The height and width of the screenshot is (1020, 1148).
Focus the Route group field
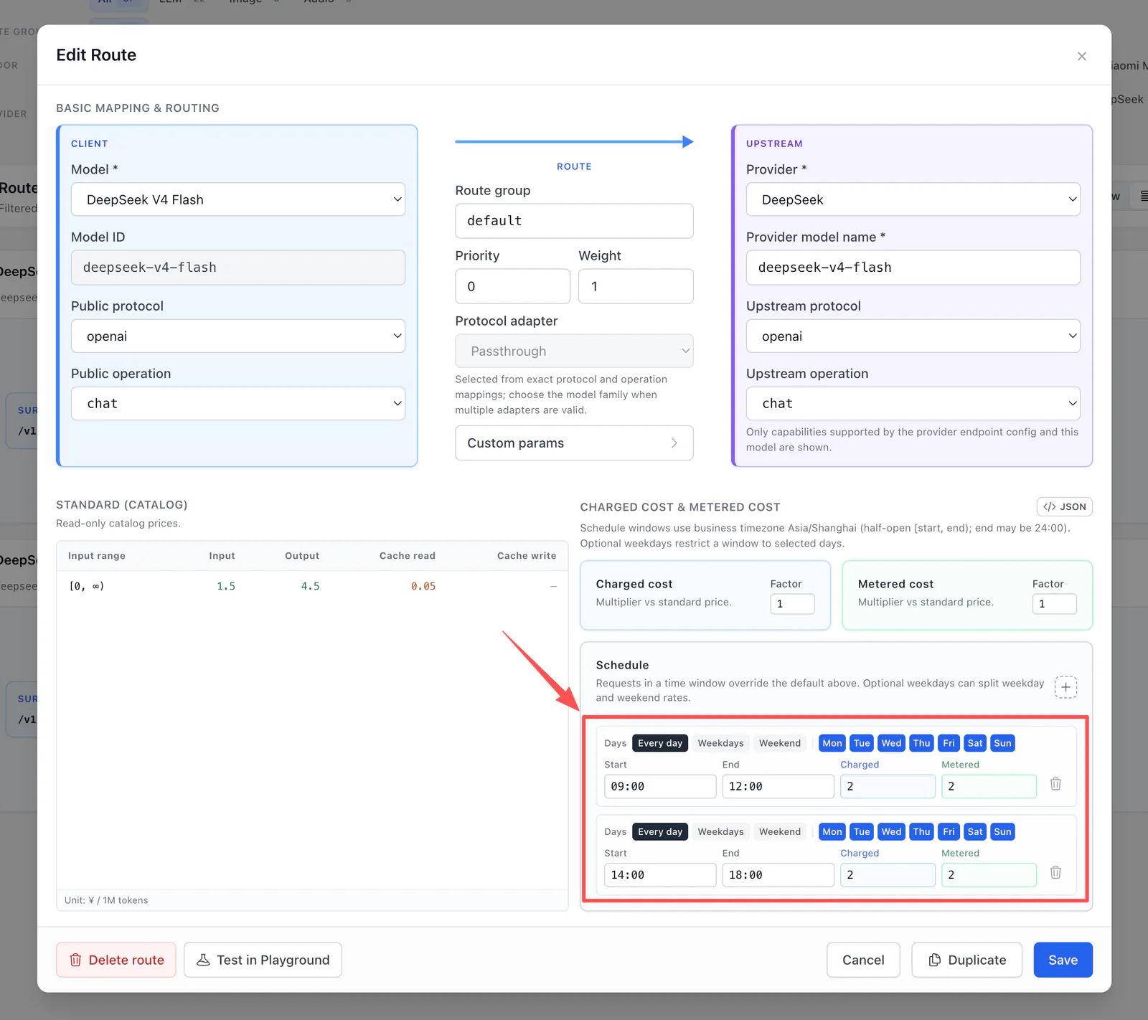[x=574, y=221]
